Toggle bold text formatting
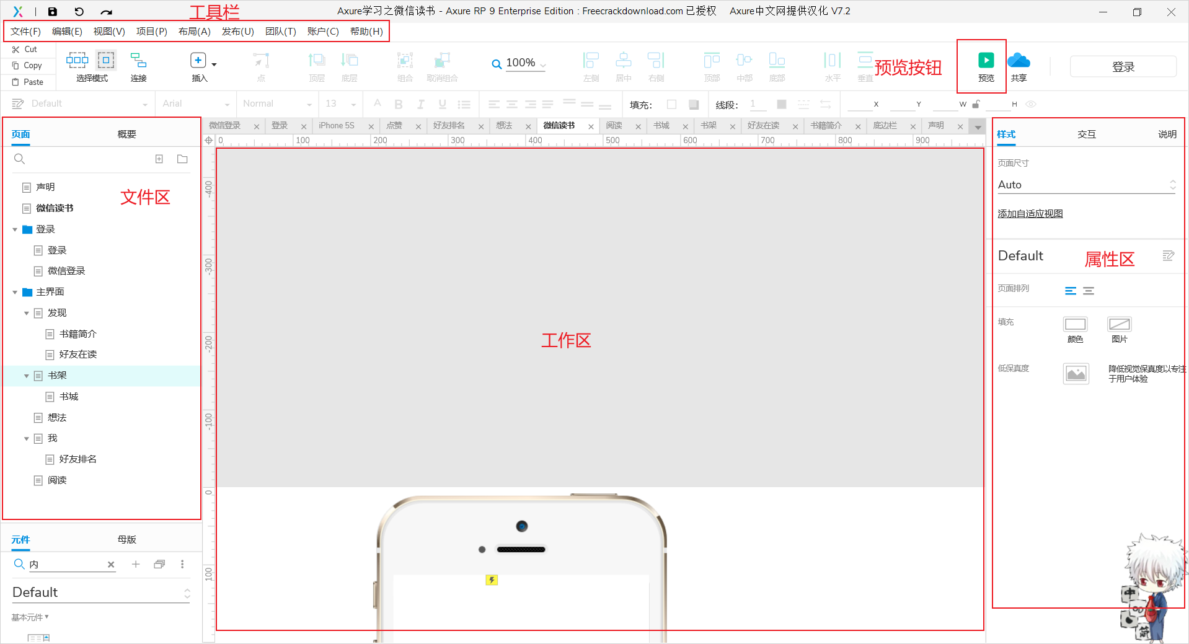Image resolution: width=1189 pixels, height=644 pixels. click(399, 104)
